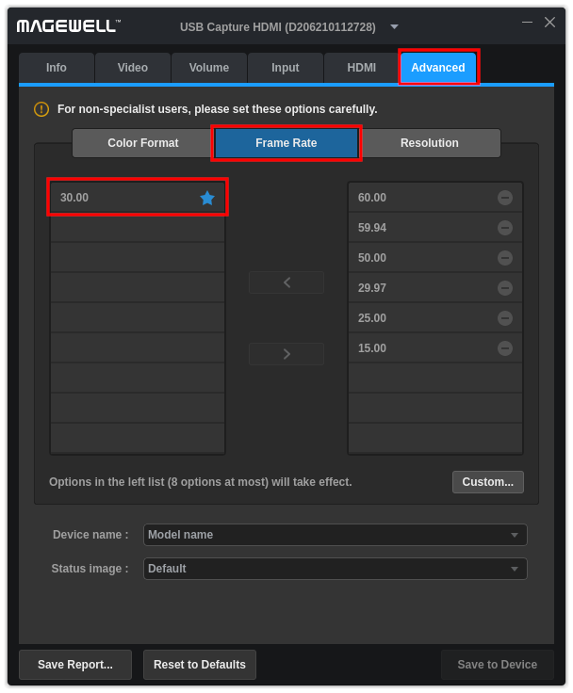Click the minus icon next to 50.00
This screenshot has width=573, height=693.
tap(505, 258)
